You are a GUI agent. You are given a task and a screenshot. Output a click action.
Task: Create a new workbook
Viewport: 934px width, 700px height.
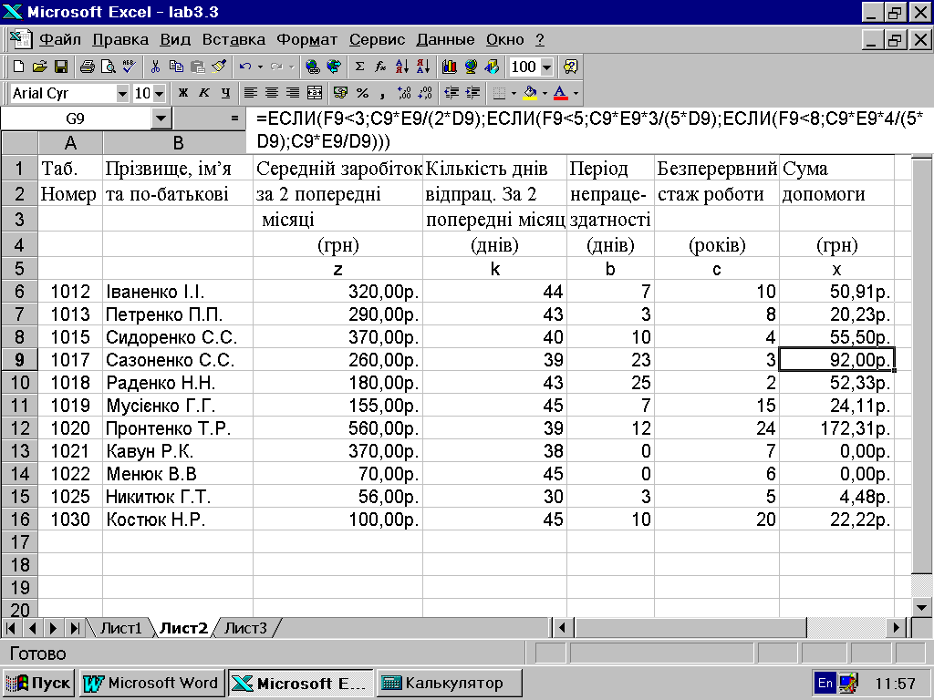click(x=18, y=67)
